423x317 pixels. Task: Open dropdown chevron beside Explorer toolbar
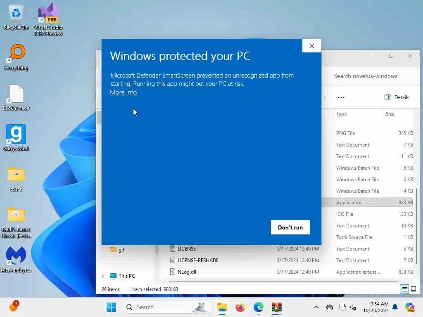[x=325, y=97]
